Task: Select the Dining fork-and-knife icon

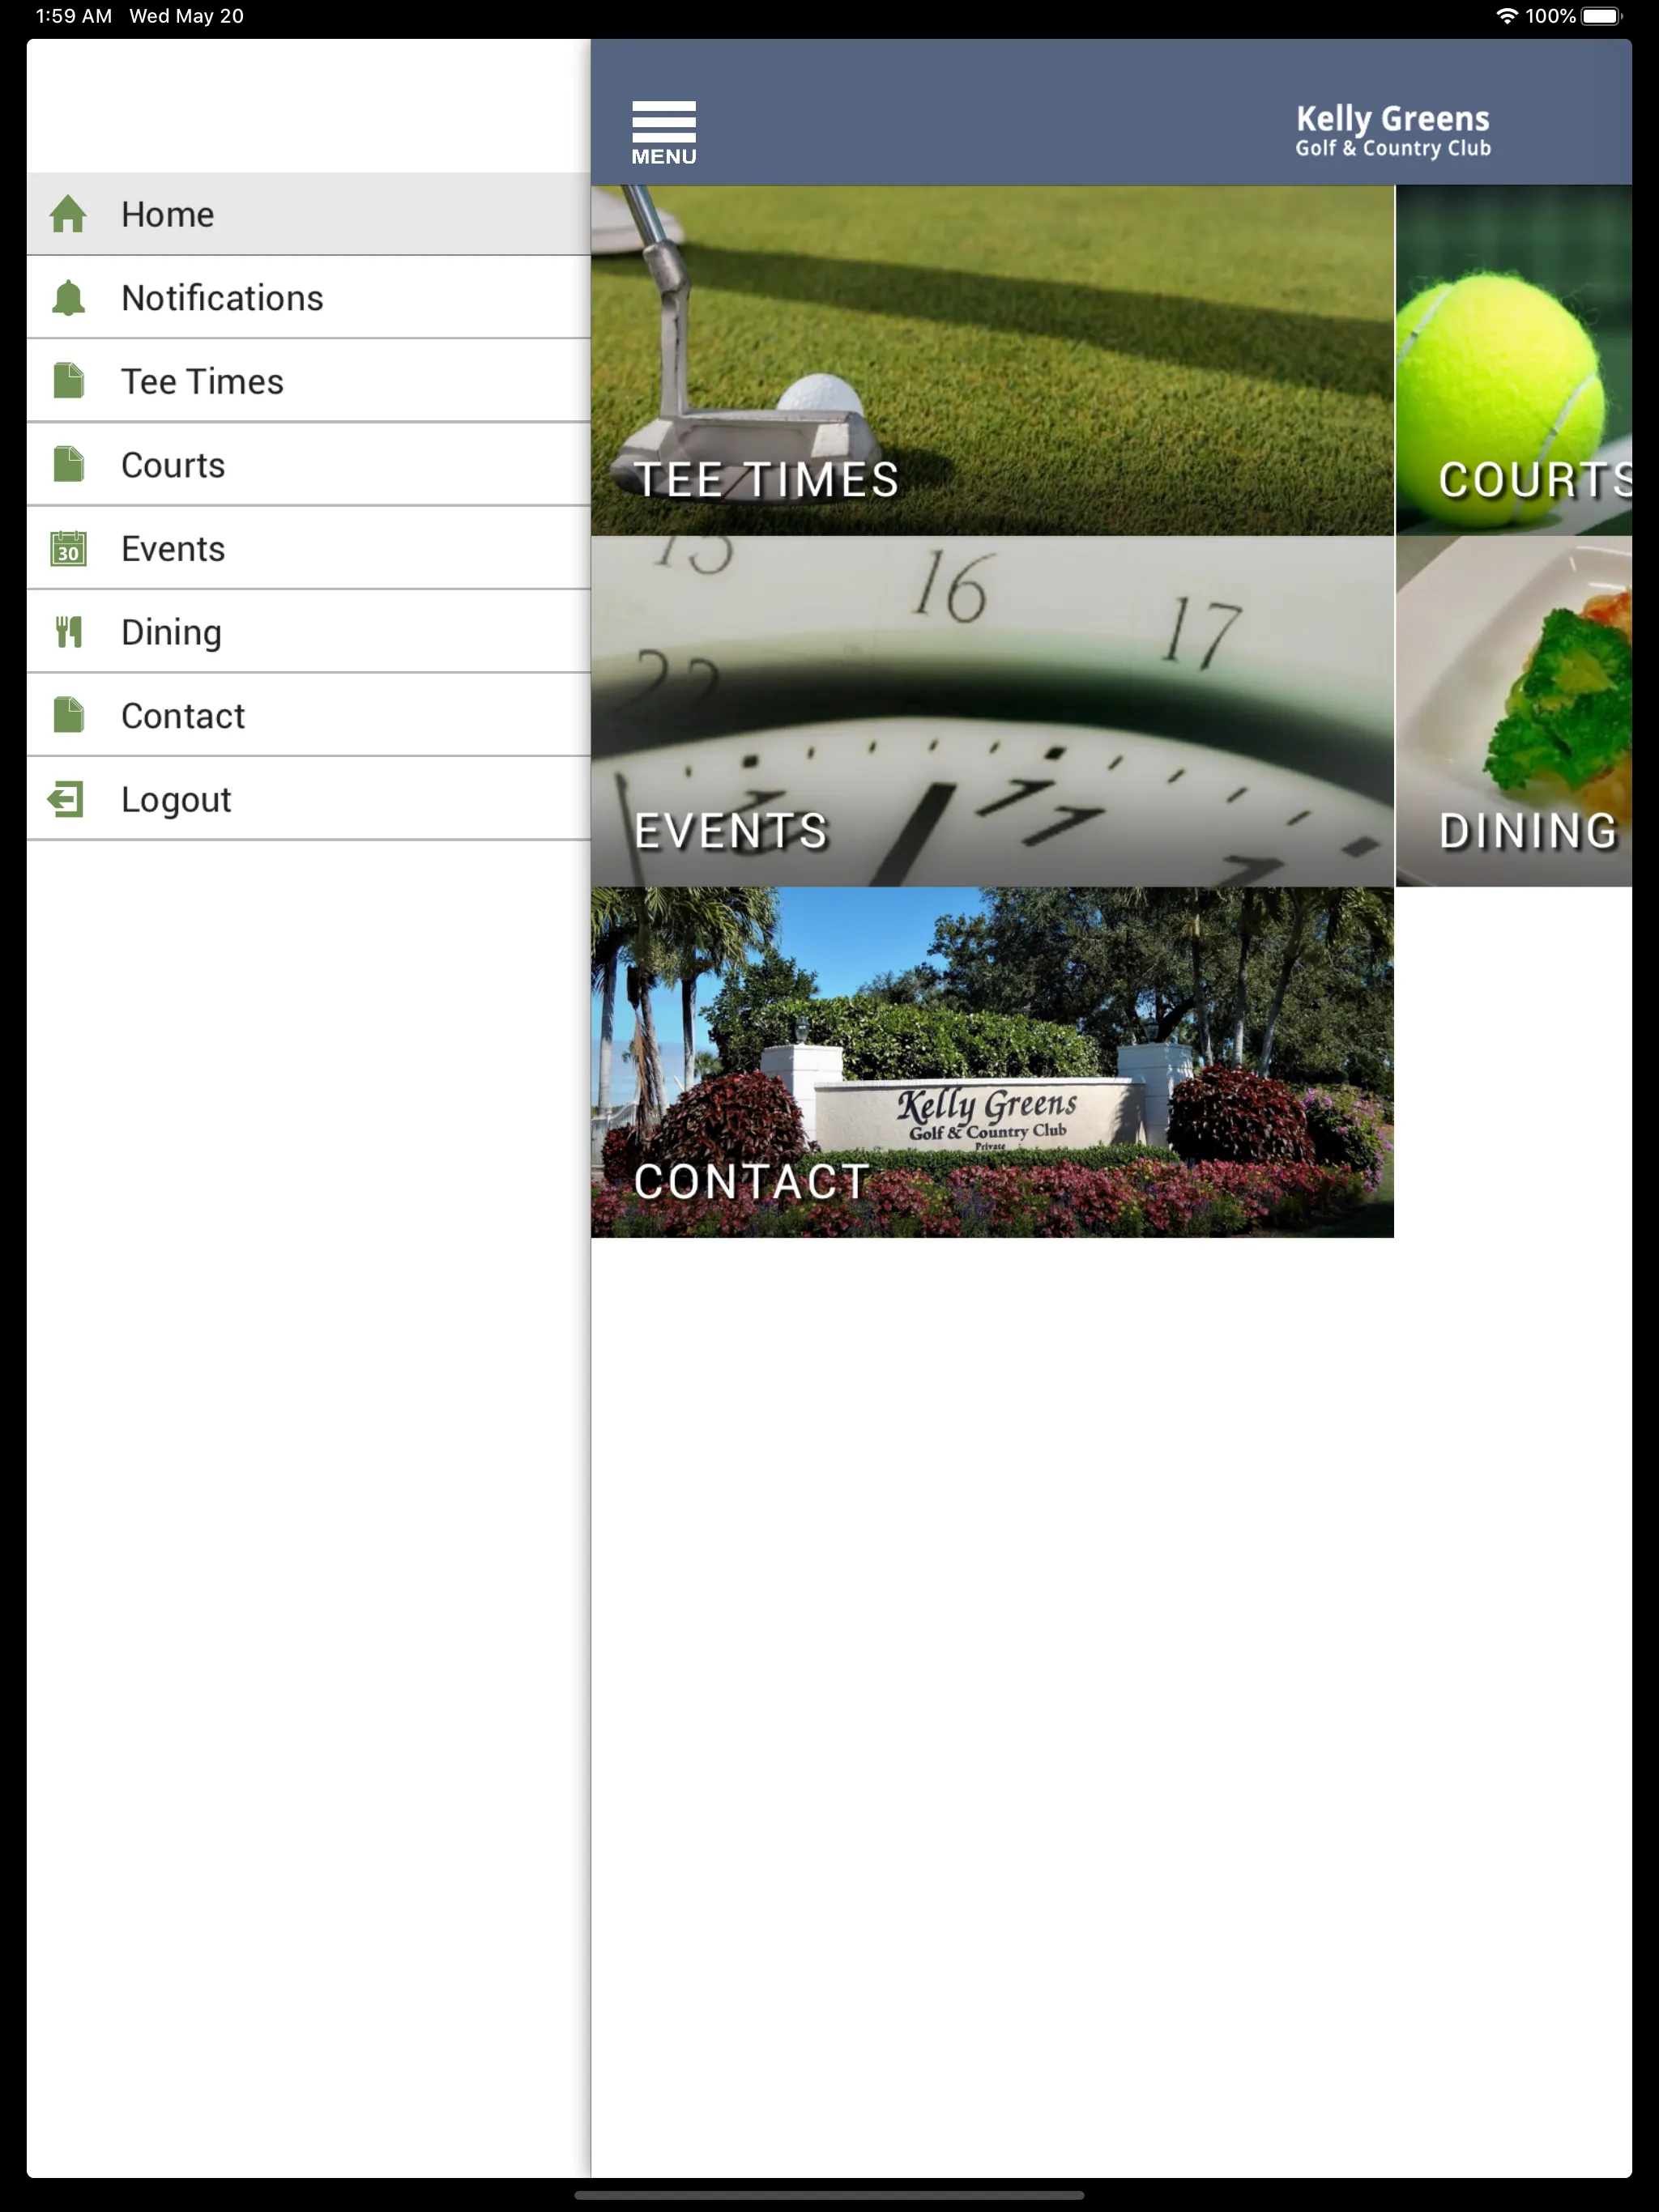Action: (70, 632)
